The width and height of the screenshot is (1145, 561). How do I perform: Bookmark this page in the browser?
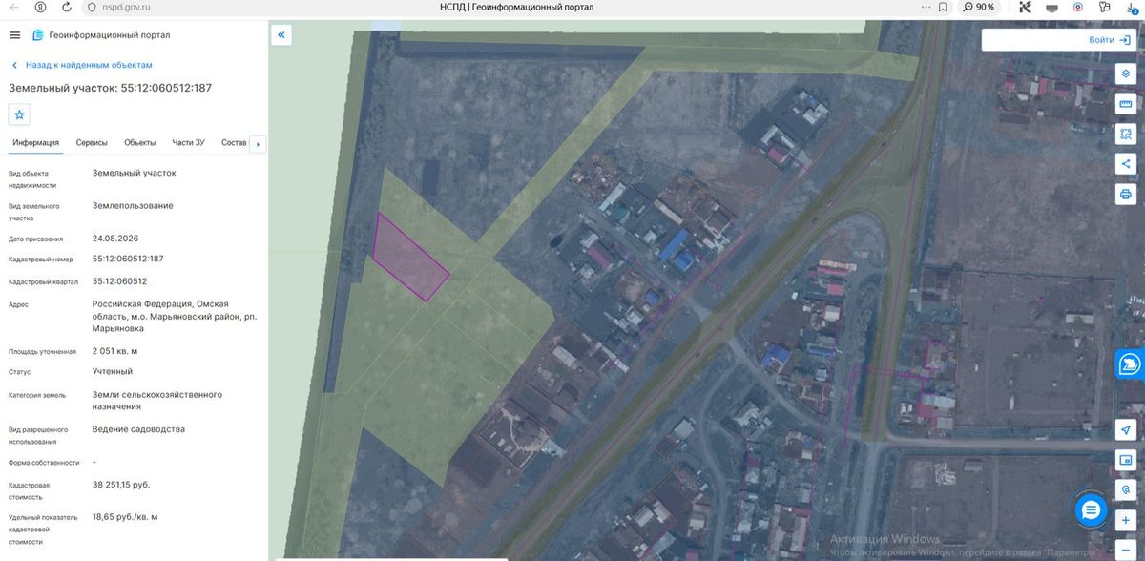tap(943, 7)
